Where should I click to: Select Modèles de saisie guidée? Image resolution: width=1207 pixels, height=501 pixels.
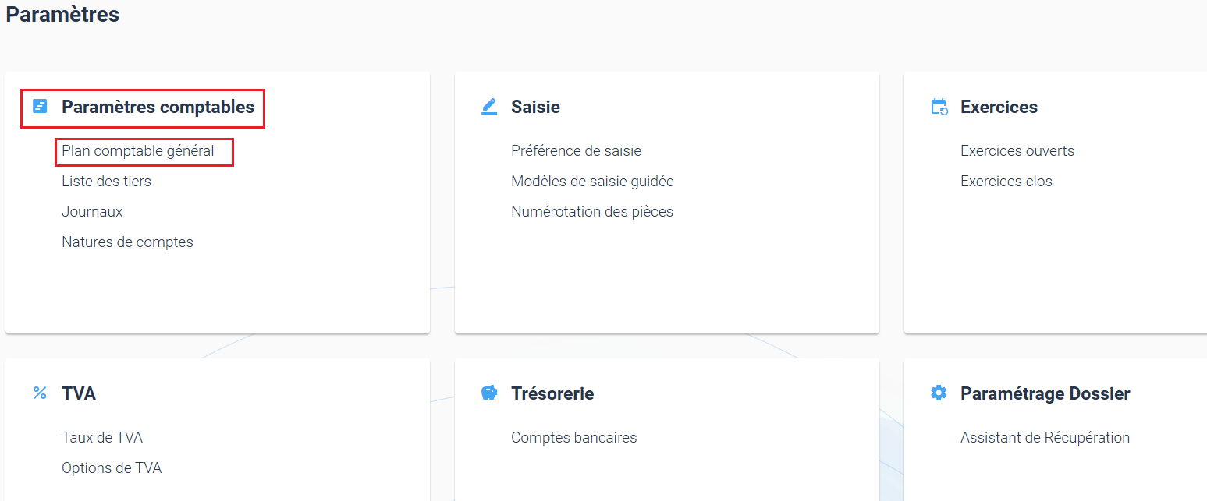pos(592,182)
